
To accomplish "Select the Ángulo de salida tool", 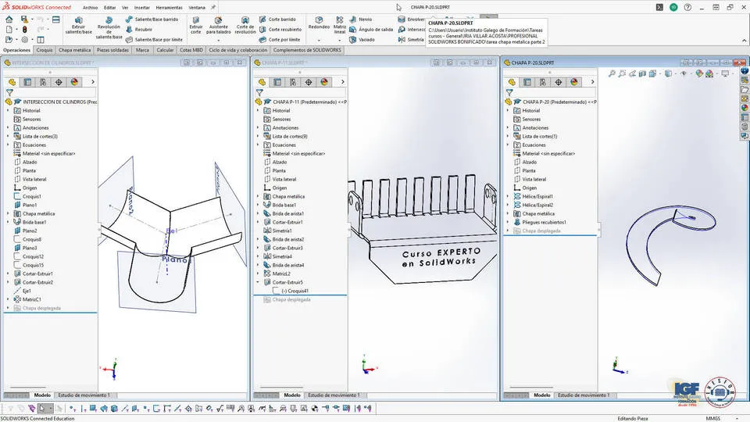I will point(371,30).
